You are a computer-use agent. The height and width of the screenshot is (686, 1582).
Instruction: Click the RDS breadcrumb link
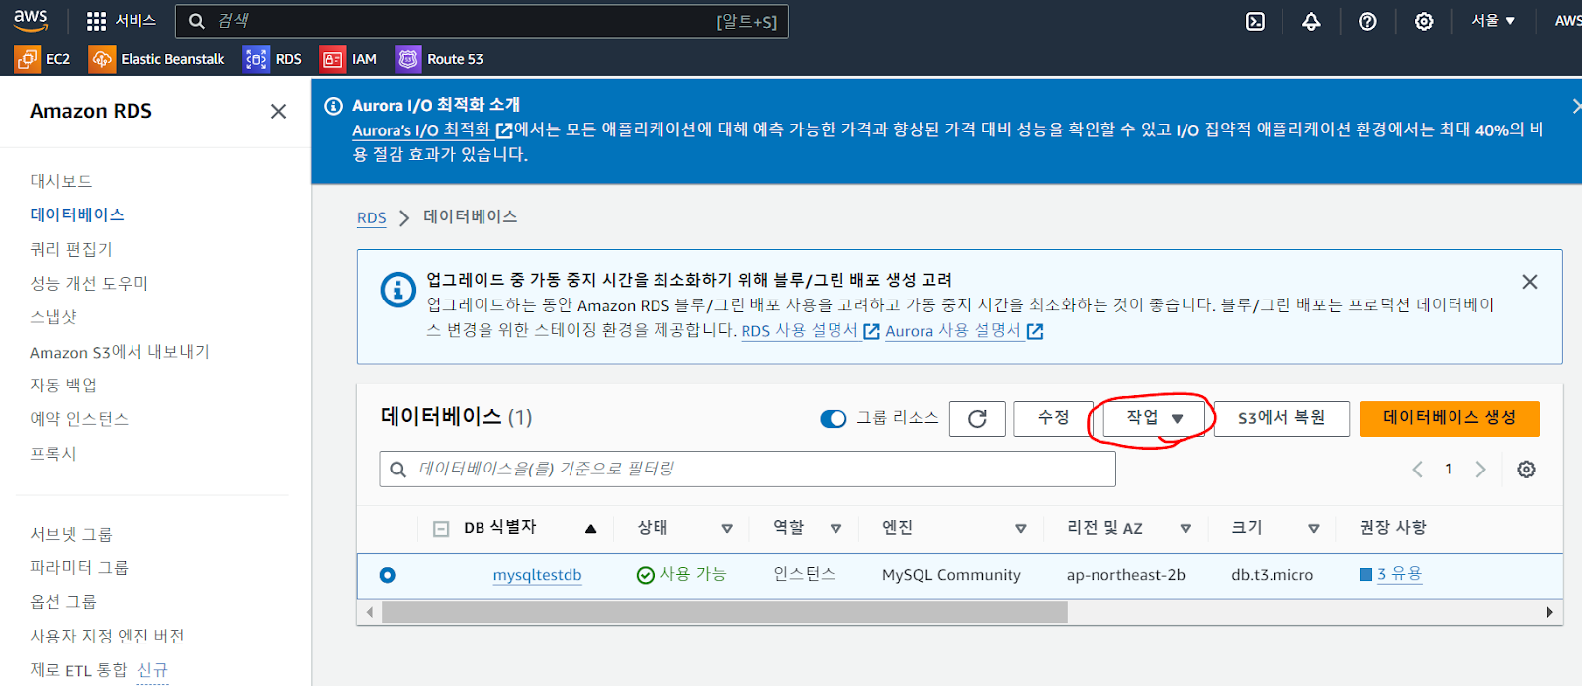372,217
